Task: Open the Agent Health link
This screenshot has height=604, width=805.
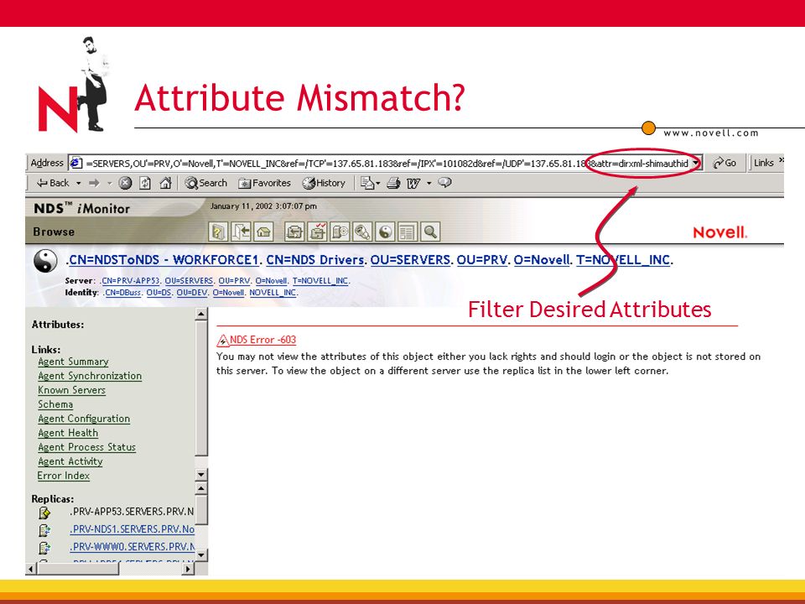Action: [x=68, y=433]
